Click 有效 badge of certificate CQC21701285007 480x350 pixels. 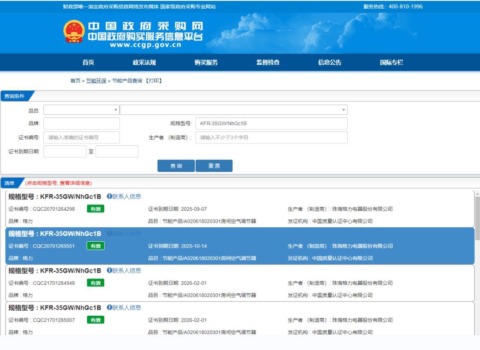96,320
